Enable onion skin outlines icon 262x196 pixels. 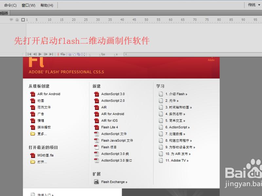pos(74,54)
